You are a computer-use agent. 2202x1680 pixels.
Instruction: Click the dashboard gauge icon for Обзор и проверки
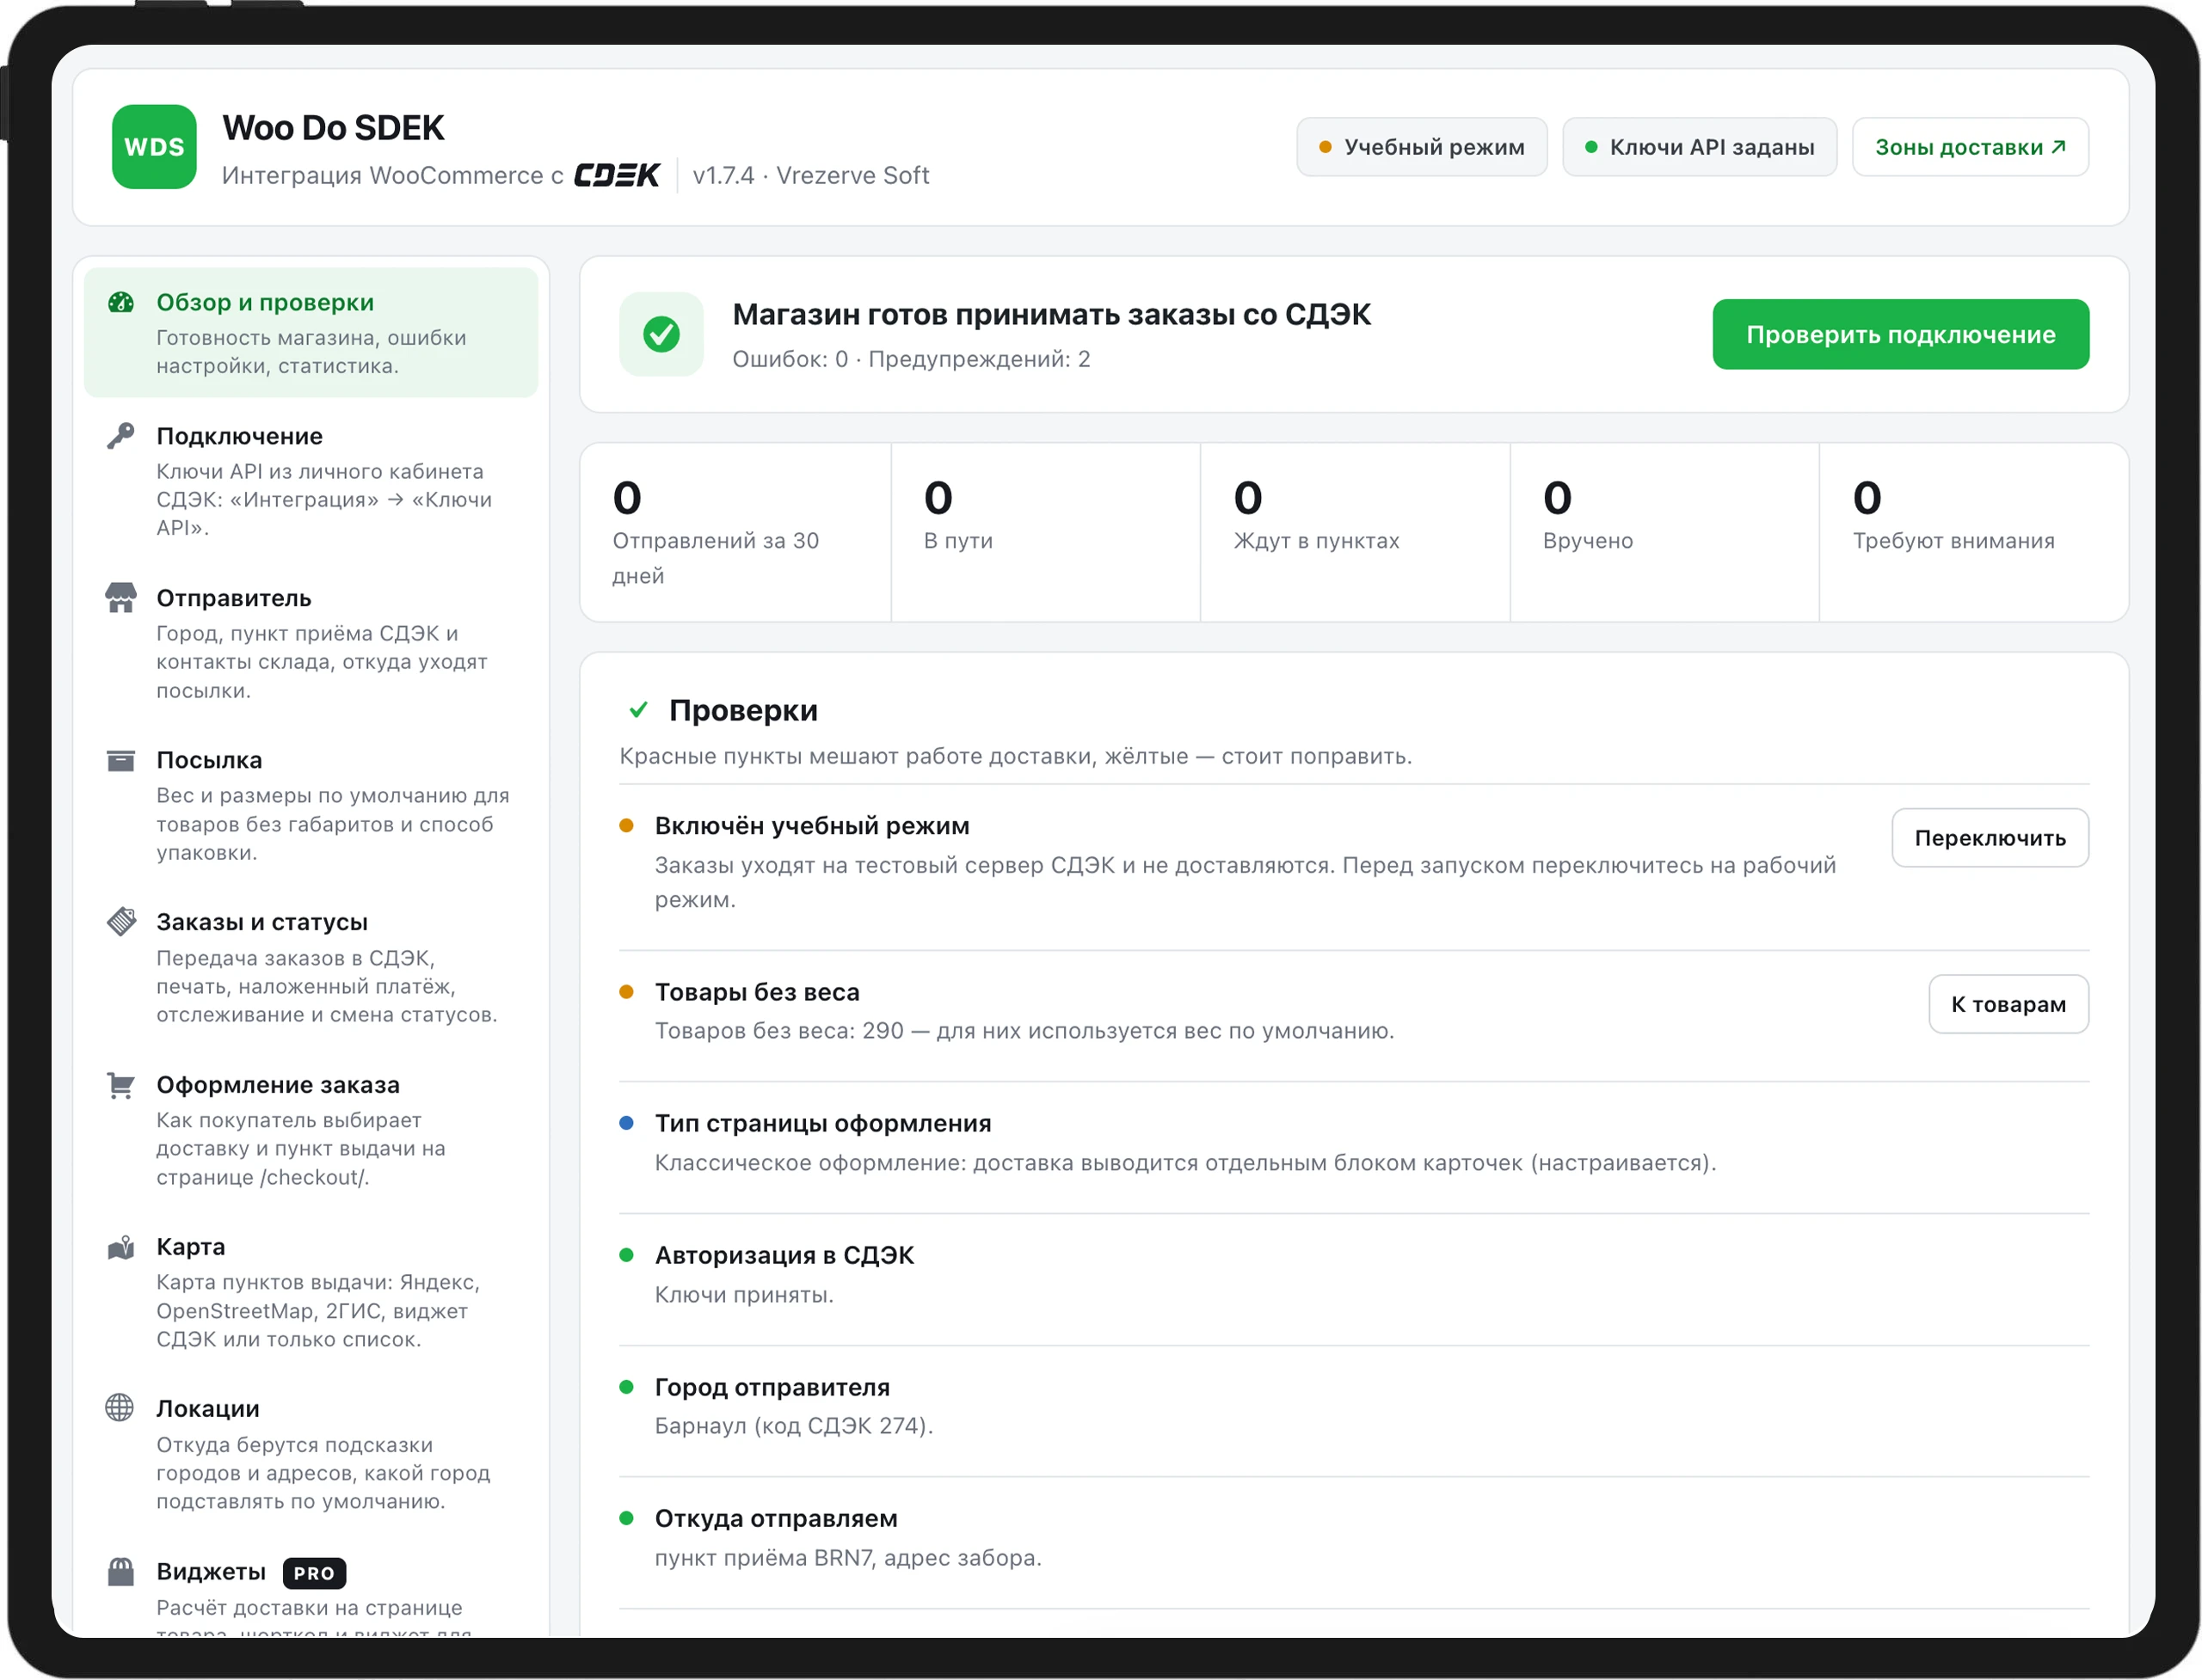[121, 302]
